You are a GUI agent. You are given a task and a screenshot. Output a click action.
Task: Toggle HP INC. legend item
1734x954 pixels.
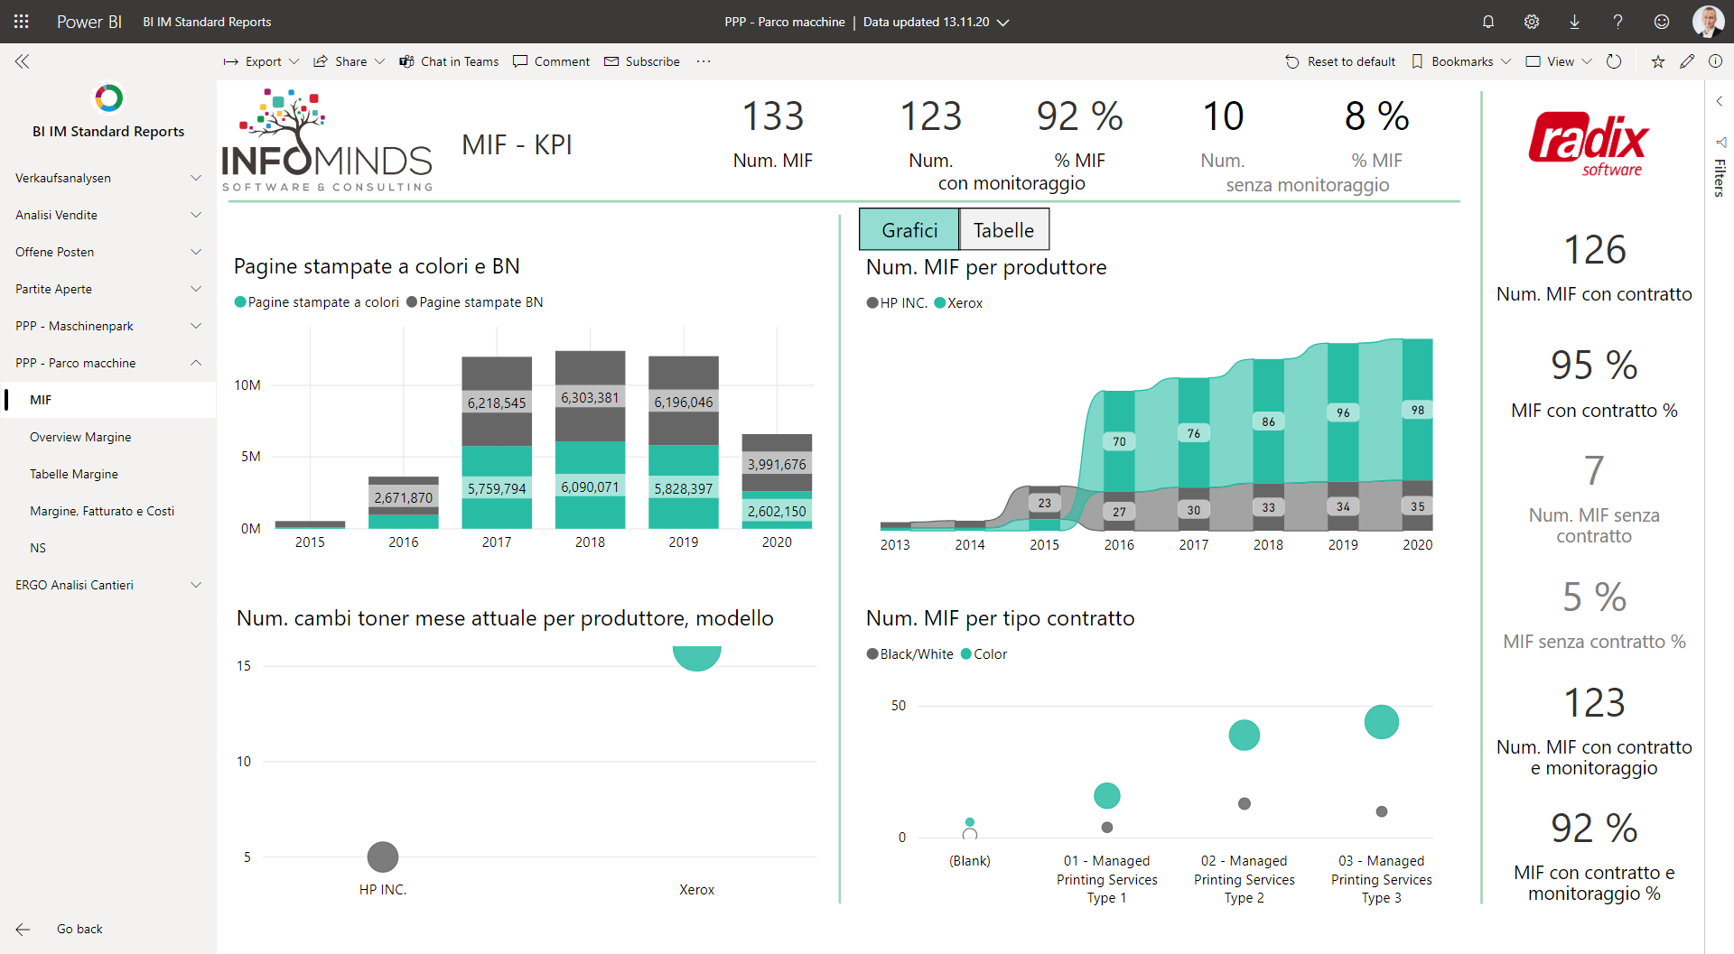click(897, 303)
